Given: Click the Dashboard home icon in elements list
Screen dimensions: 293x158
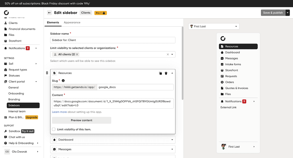Looking at the screenshot, I should pos(54,140).
